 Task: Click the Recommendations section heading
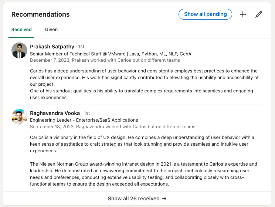coord(40,14)
